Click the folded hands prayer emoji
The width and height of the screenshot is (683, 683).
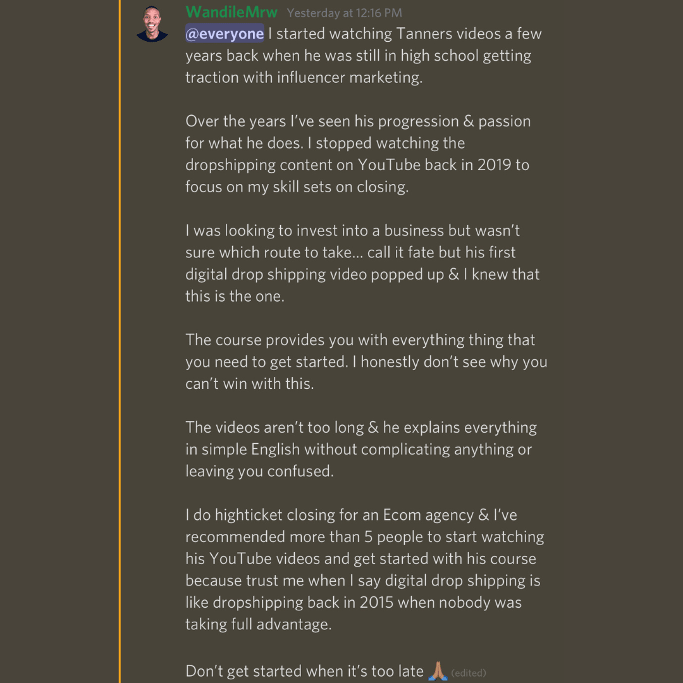click(438, 671)
